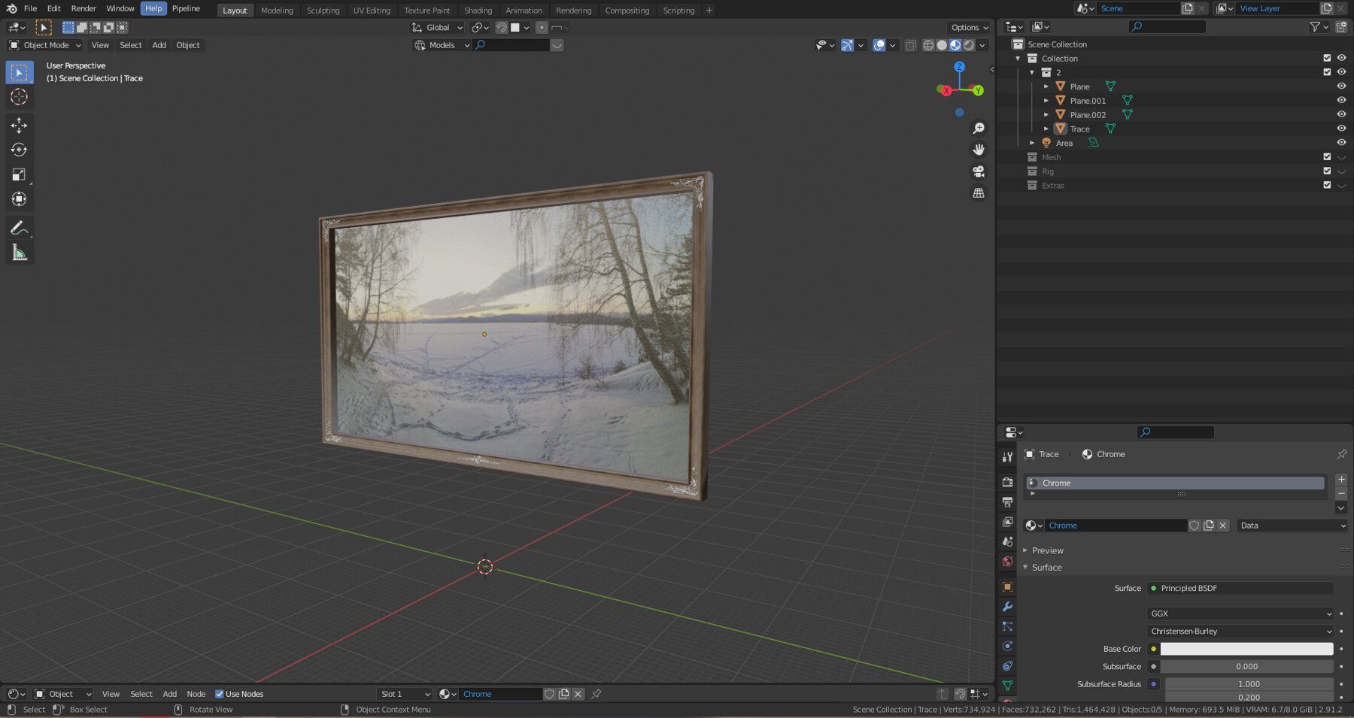Viewport: 1354px width, 718px height.
Task: Hide Plane.001 with its eye icon
Action: pyautogui.click(x=1341, y=101)
